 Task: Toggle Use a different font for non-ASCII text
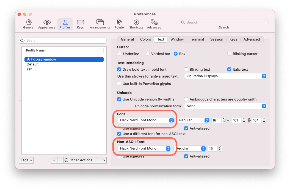(x=119, y=134)
